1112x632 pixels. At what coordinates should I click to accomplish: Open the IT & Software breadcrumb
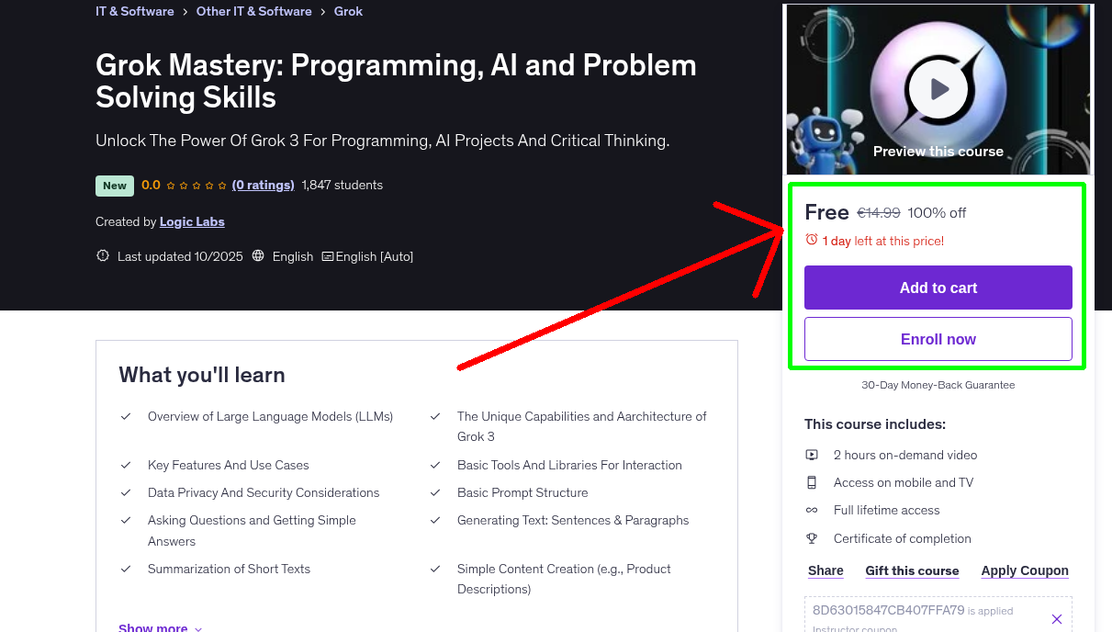coord(134,11)
